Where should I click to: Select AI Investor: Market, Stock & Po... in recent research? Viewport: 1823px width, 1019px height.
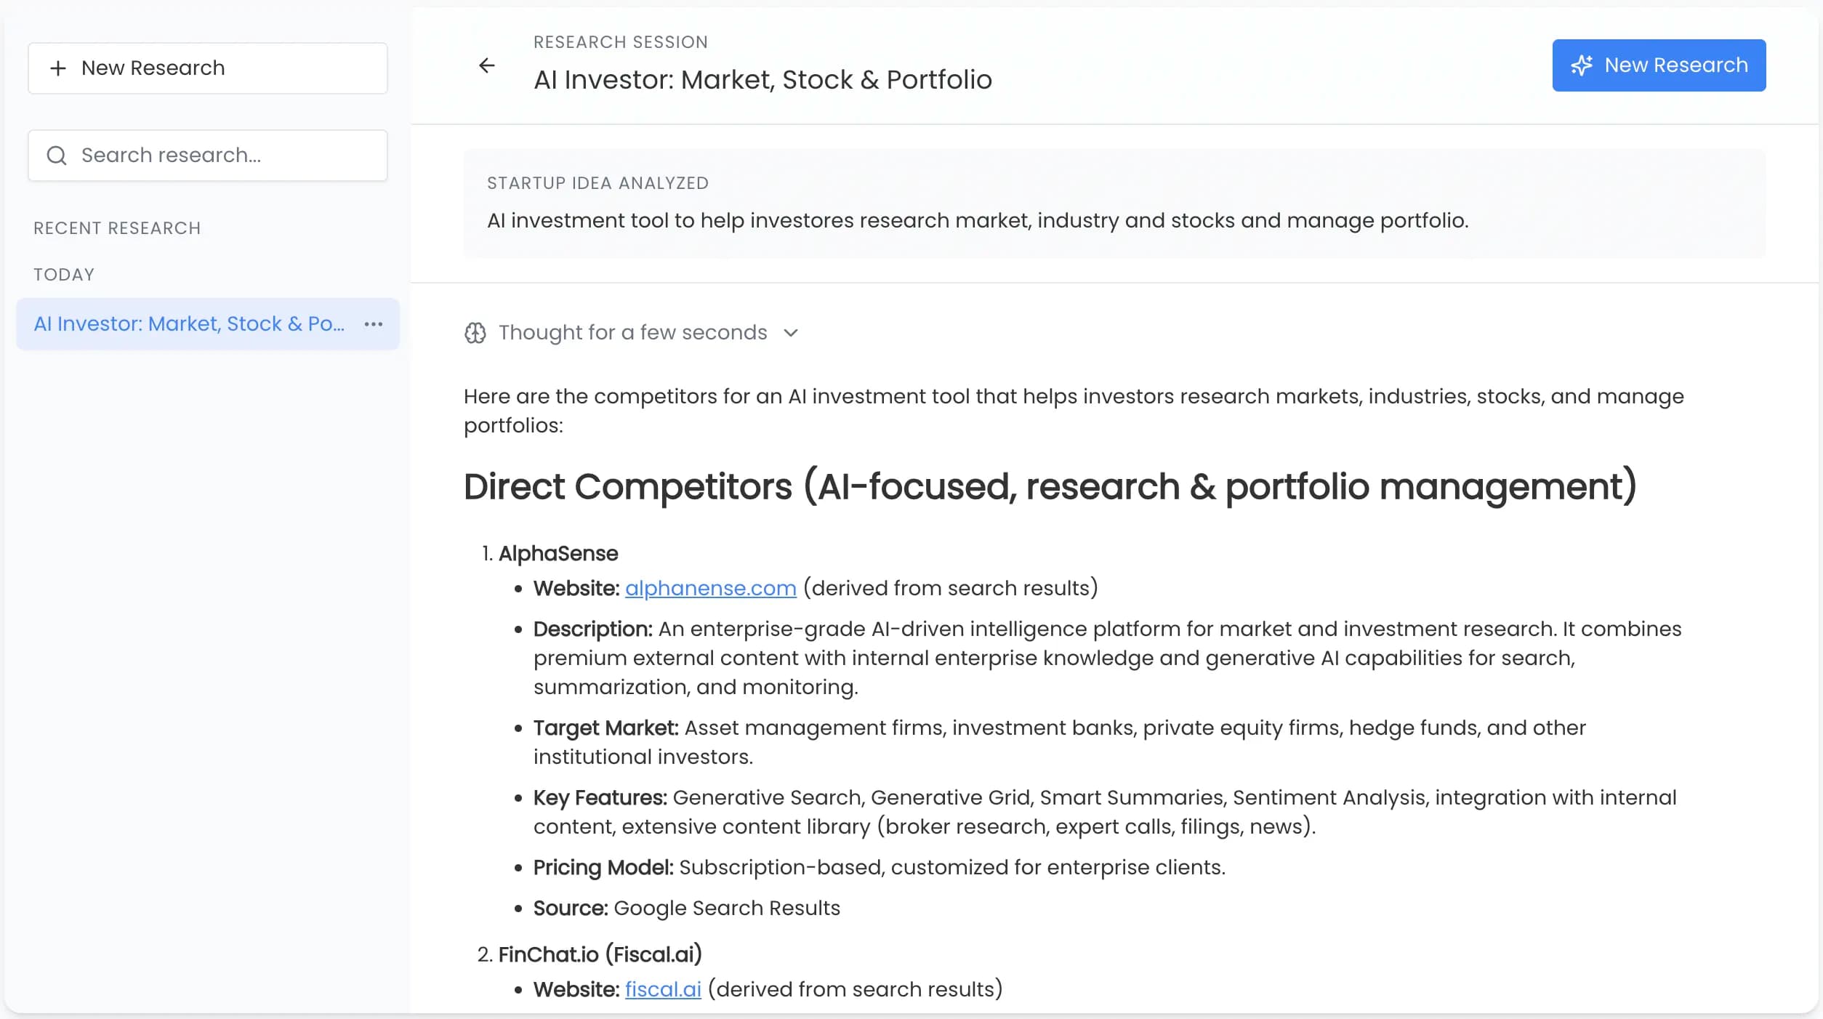point(189,324)
